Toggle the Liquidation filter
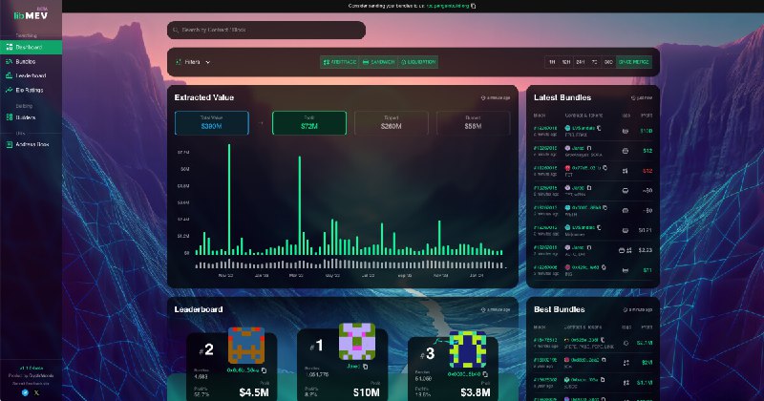Image resolution: width=764 pixels, height=401 pixels. (417, 62)
